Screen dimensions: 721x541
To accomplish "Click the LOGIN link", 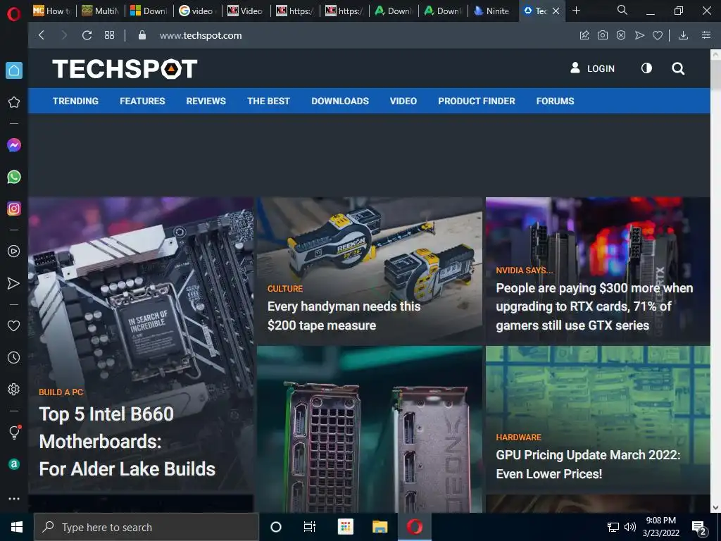I will point(592,68).
